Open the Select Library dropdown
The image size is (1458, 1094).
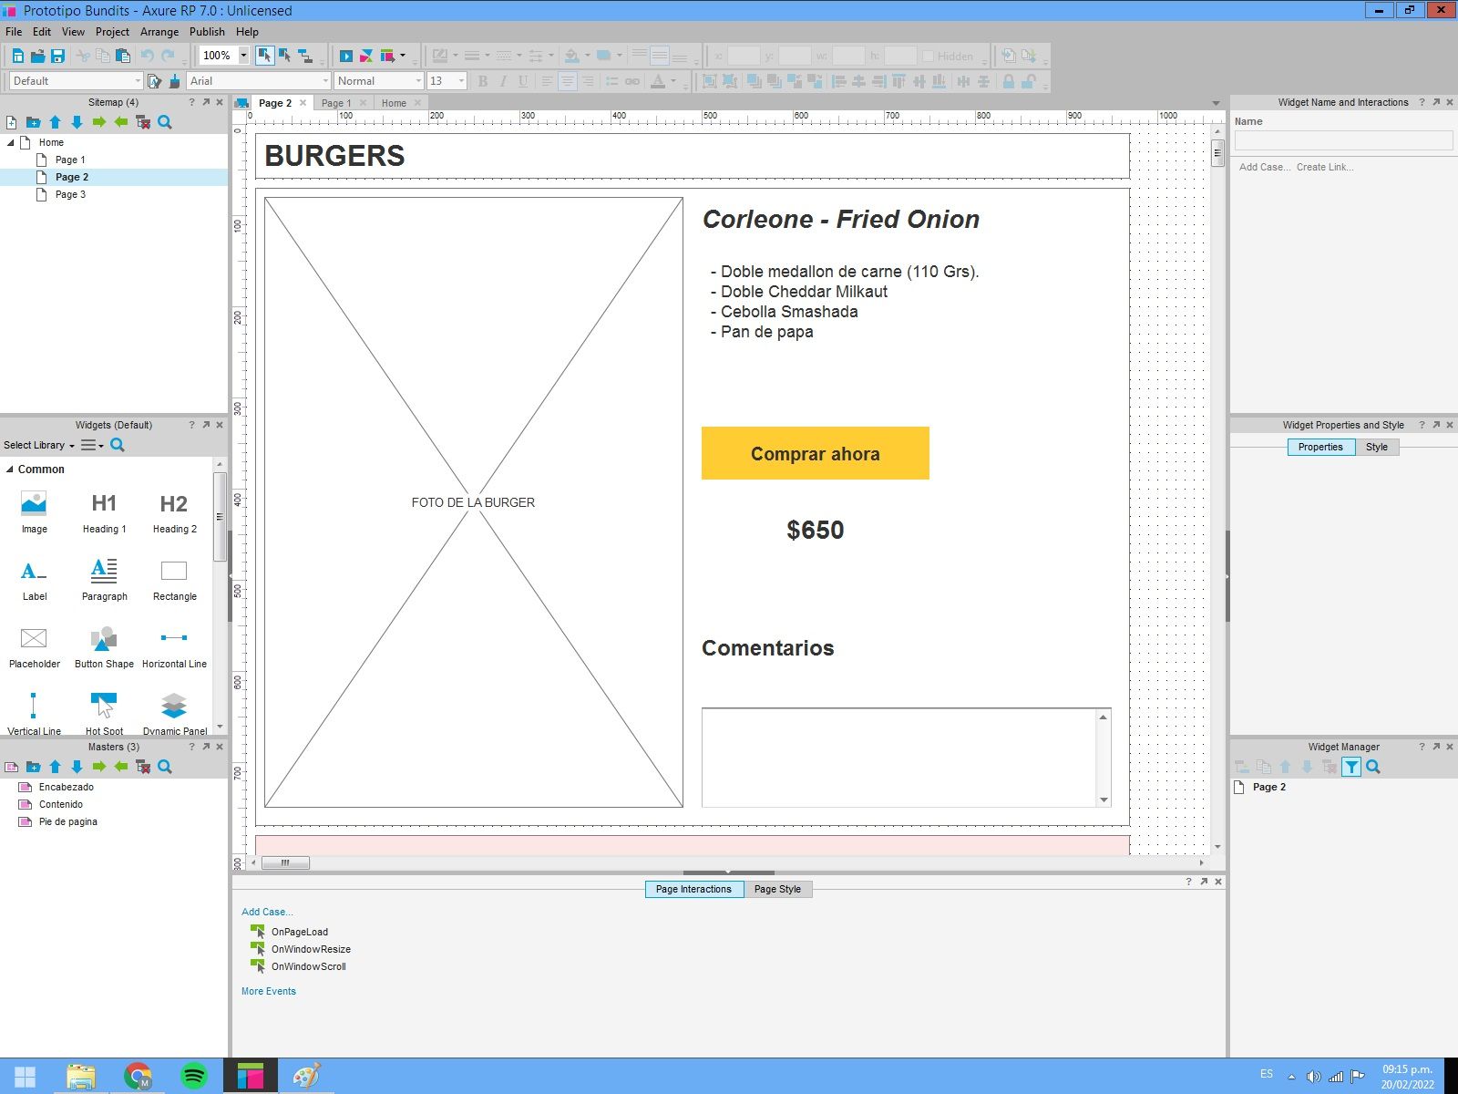(x=39, y=445)
